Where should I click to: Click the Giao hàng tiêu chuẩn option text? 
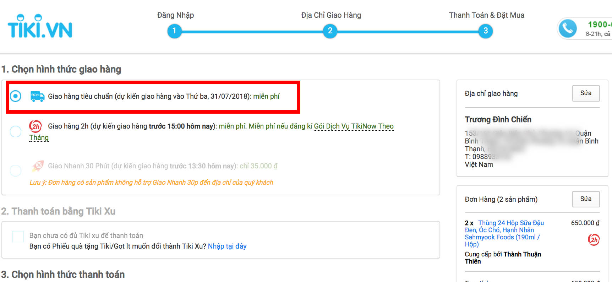tap(164, 96)
